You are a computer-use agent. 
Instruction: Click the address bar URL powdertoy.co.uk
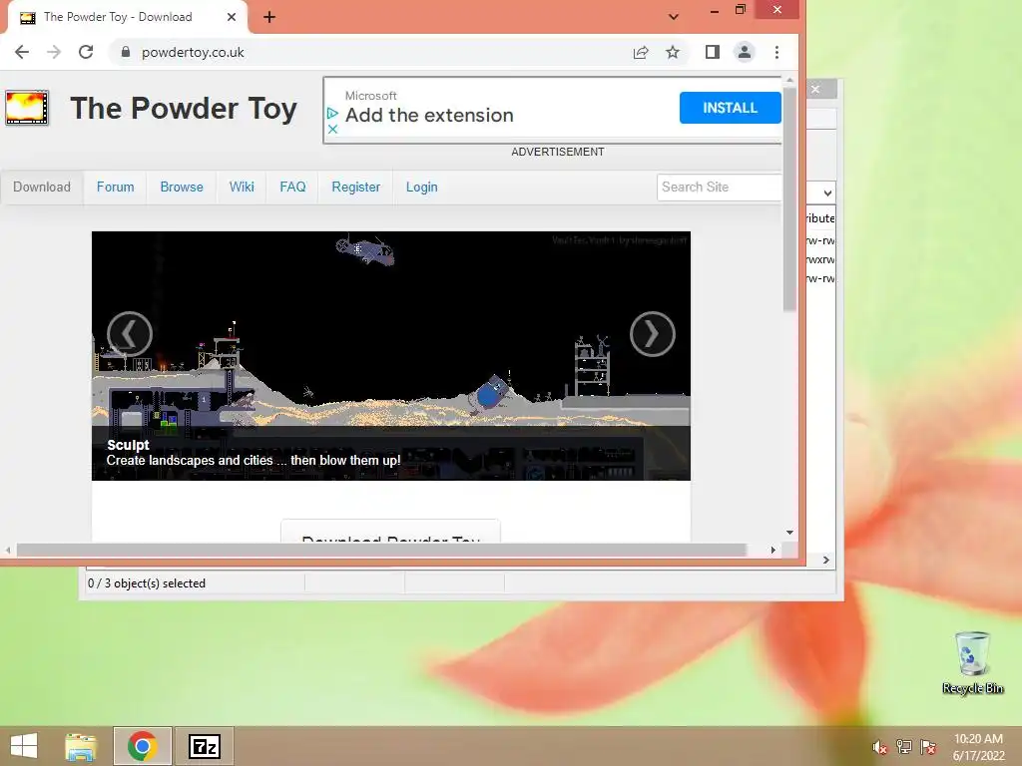coord(193,52)
